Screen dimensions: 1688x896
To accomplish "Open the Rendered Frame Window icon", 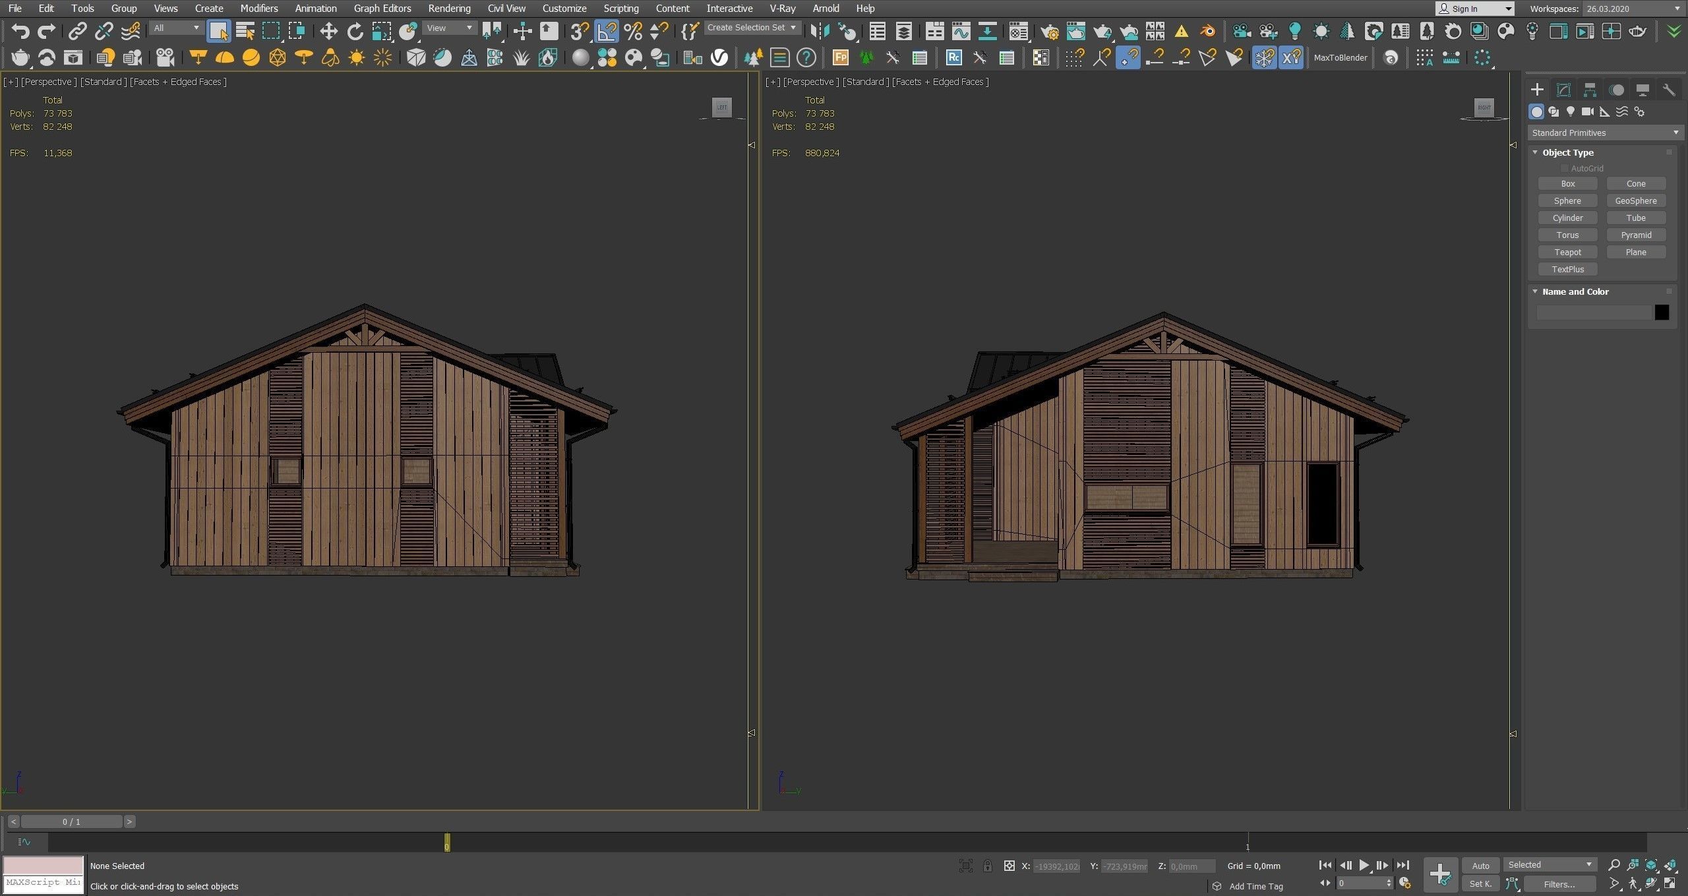I will coord(1075,31).
